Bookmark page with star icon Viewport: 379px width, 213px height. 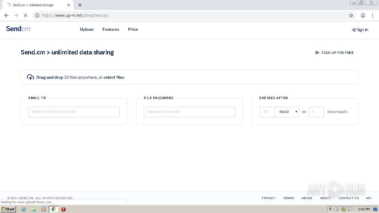click(351, 15)
